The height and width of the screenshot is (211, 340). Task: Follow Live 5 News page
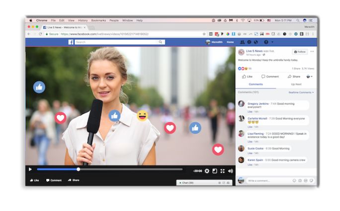(x=300, y=52)
